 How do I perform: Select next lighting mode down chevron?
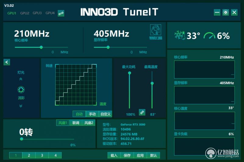[x=21, y=106]
